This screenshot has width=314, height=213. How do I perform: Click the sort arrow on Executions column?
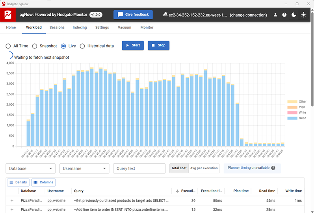click(x=177, y=191)
